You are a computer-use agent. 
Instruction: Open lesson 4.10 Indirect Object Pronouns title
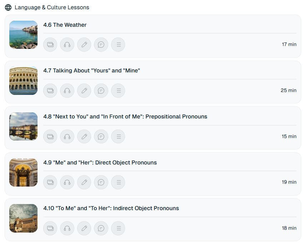111,208
